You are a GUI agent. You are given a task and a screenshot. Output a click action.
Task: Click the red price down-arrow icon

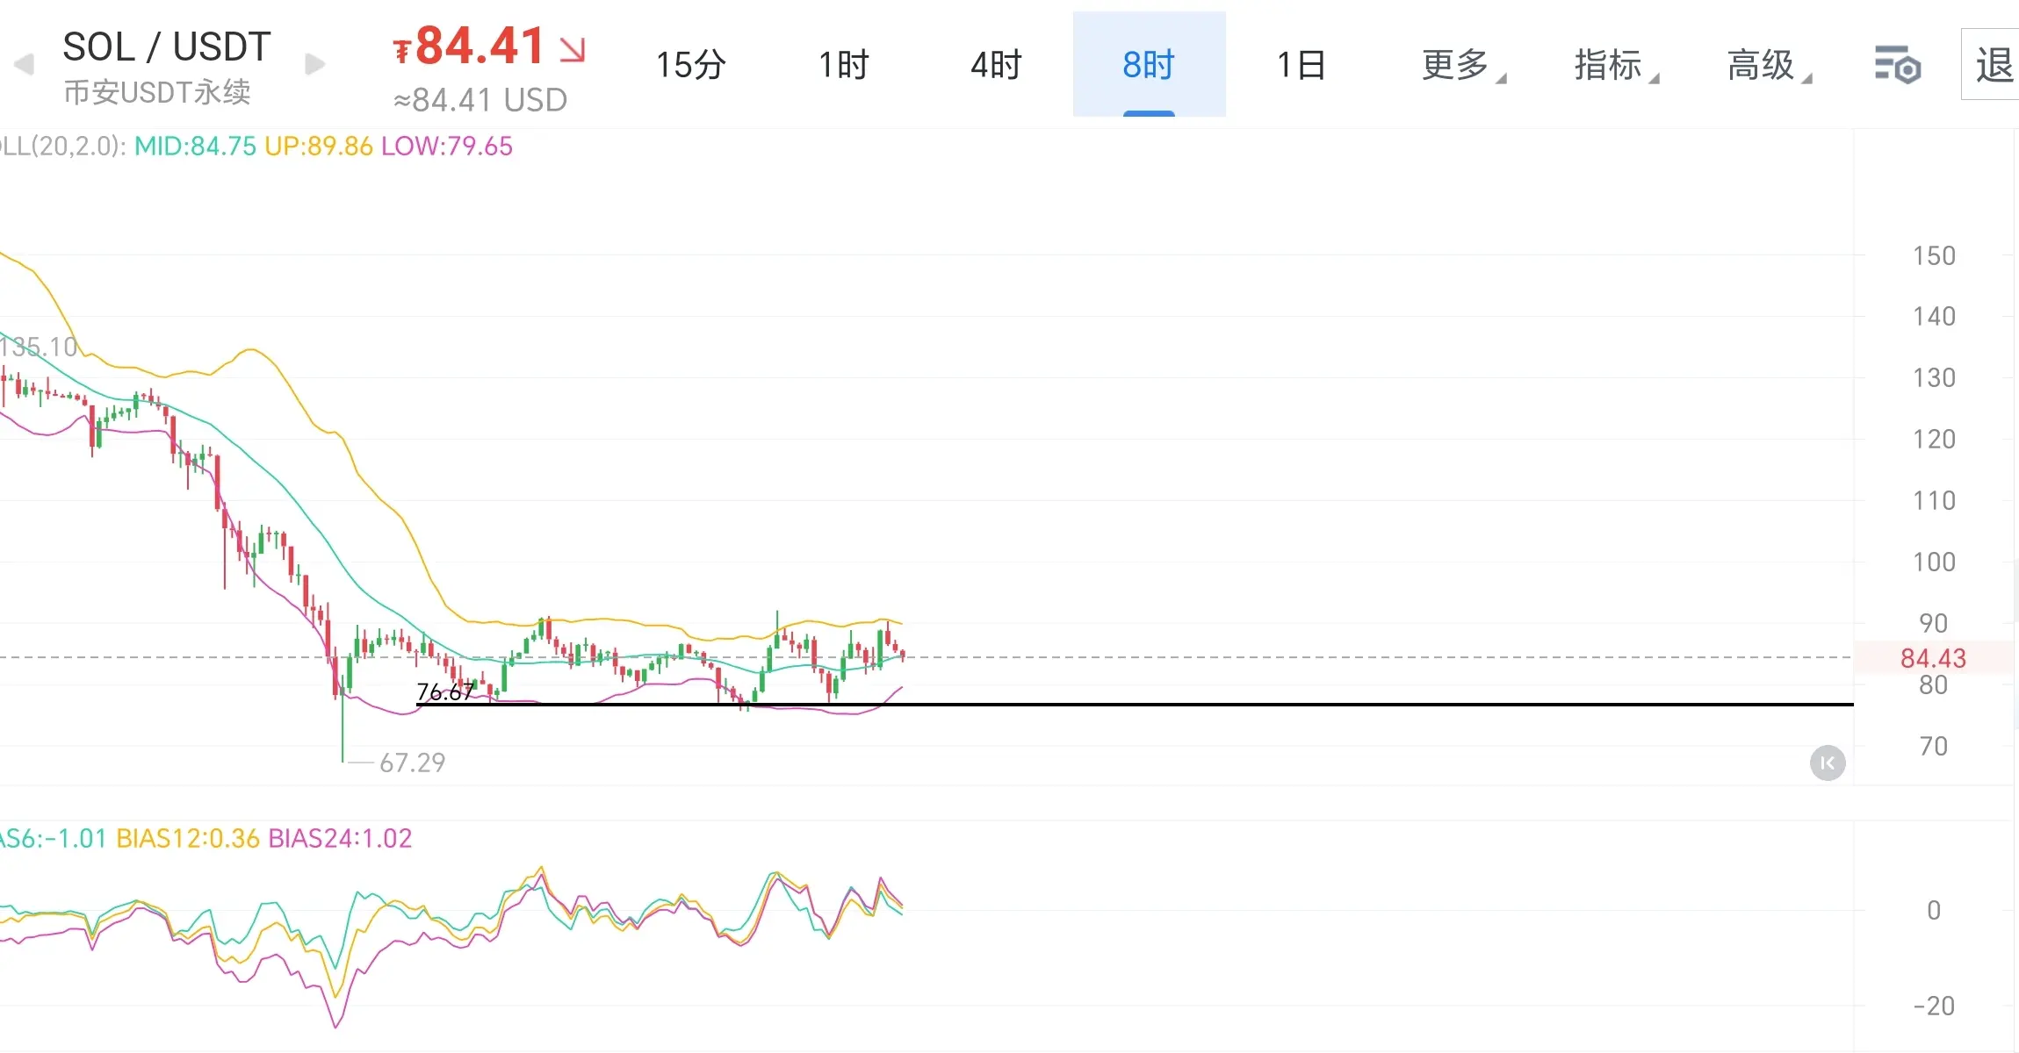tap(573, 49)
